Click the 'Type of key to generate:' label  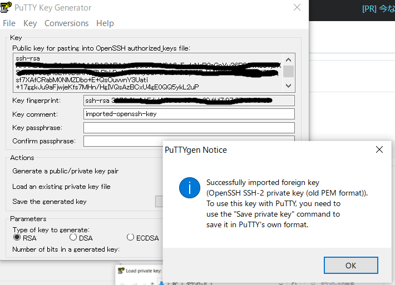pos(51,230)
